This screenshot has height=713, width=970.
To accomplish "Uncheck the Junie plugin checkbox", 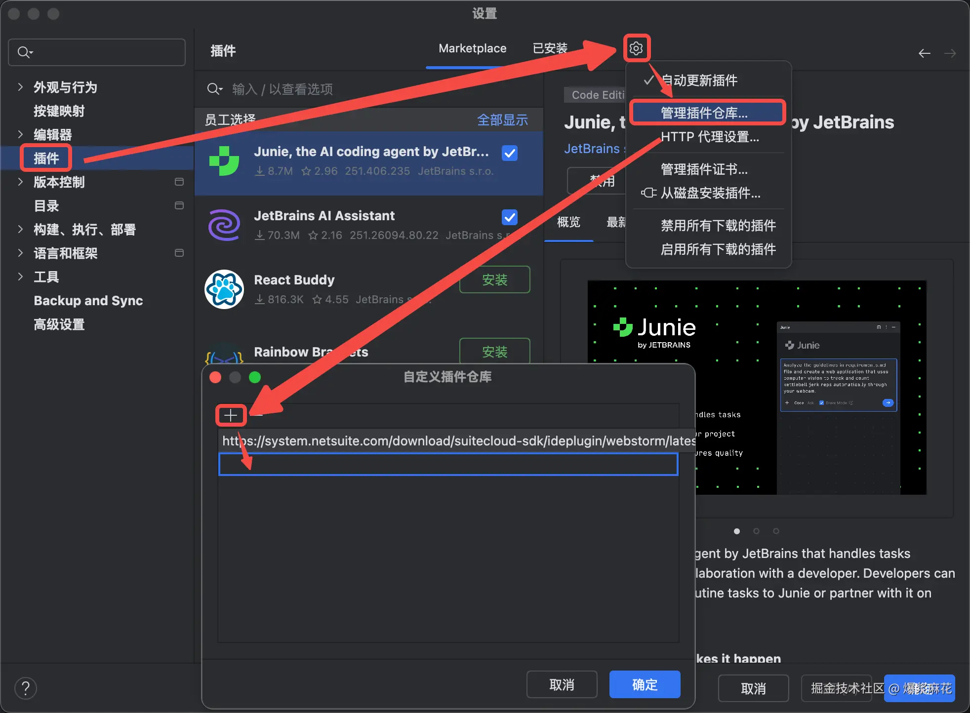I will coord(509,153).
